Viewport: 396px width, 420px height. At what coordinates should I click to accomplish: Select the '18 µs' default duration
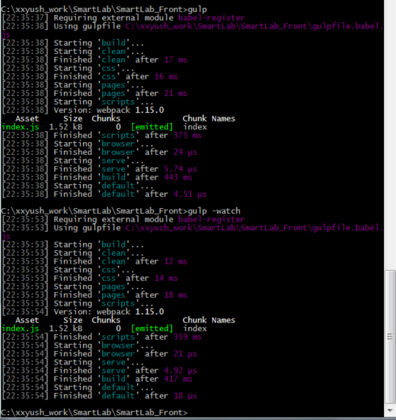click(185, 396)
